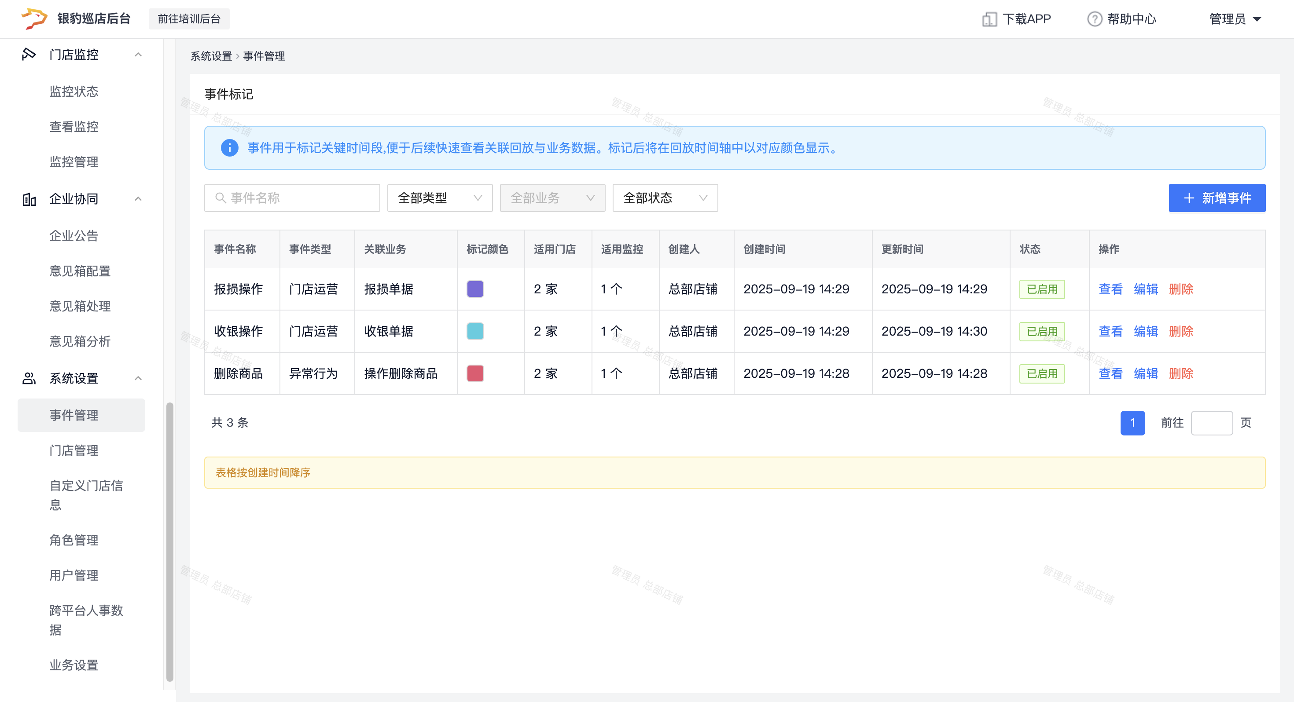Click the blue info icon in banner
Screen dimensions: 1294x702
230,148
